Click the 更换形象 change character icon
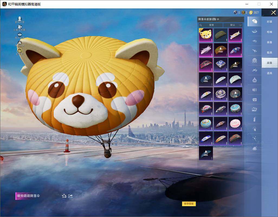The width and height of the screenshot is (278, 217). [20, 18]
